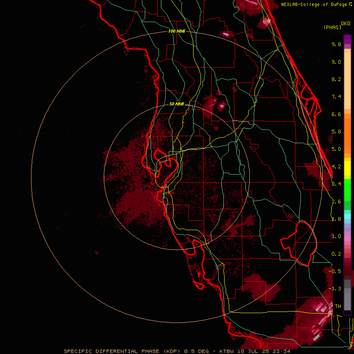
Task: Click the 4.2 legend label
Action: (x=336, y=167)
